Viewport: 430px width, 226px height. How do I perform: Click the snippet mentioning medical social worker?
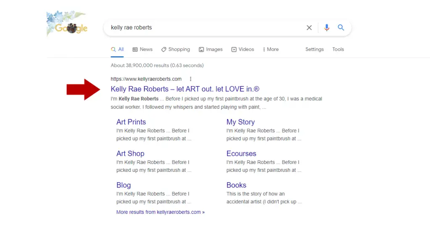[216, 103]
